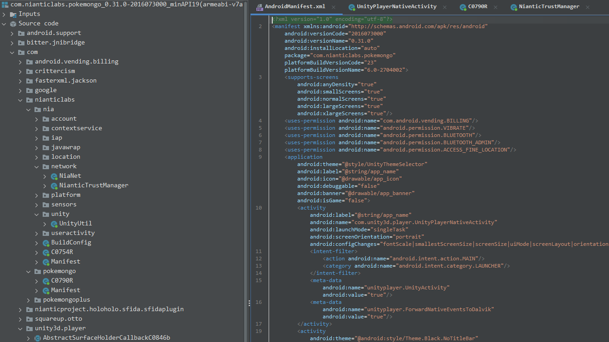The image size is (609, 342).
Task: Close the NianticTrustManager tab
Action: tap(588, 7)
